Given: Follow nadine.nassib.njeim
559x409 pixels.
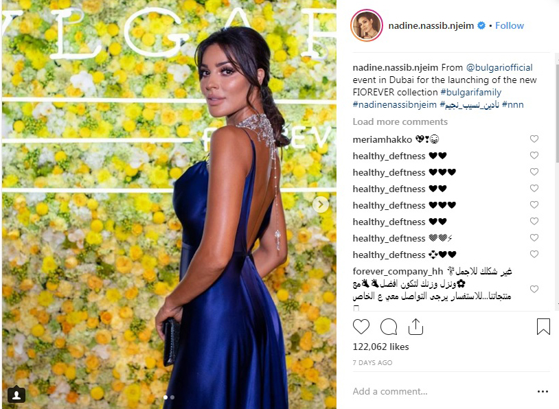Looking at the screenshot, I should [510, 25].
